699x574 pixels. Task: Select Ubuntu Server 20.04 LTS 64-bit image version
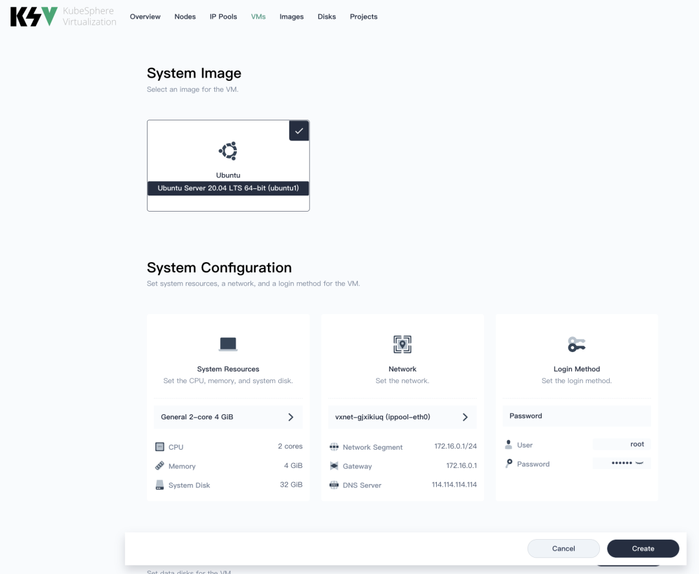click(228, 188)
